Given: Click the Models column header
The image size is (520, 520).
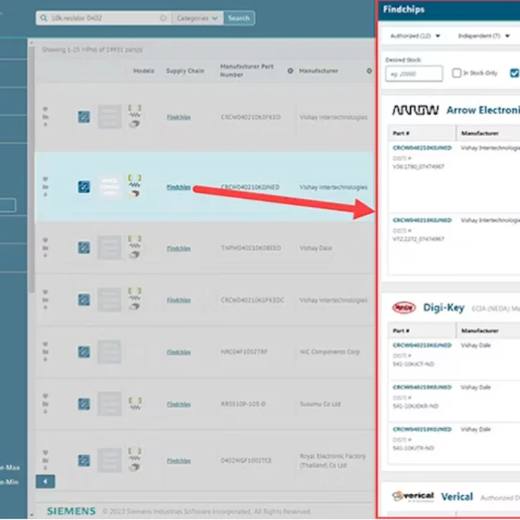Looking at the screenshot, I should click(x=144, y=71).
